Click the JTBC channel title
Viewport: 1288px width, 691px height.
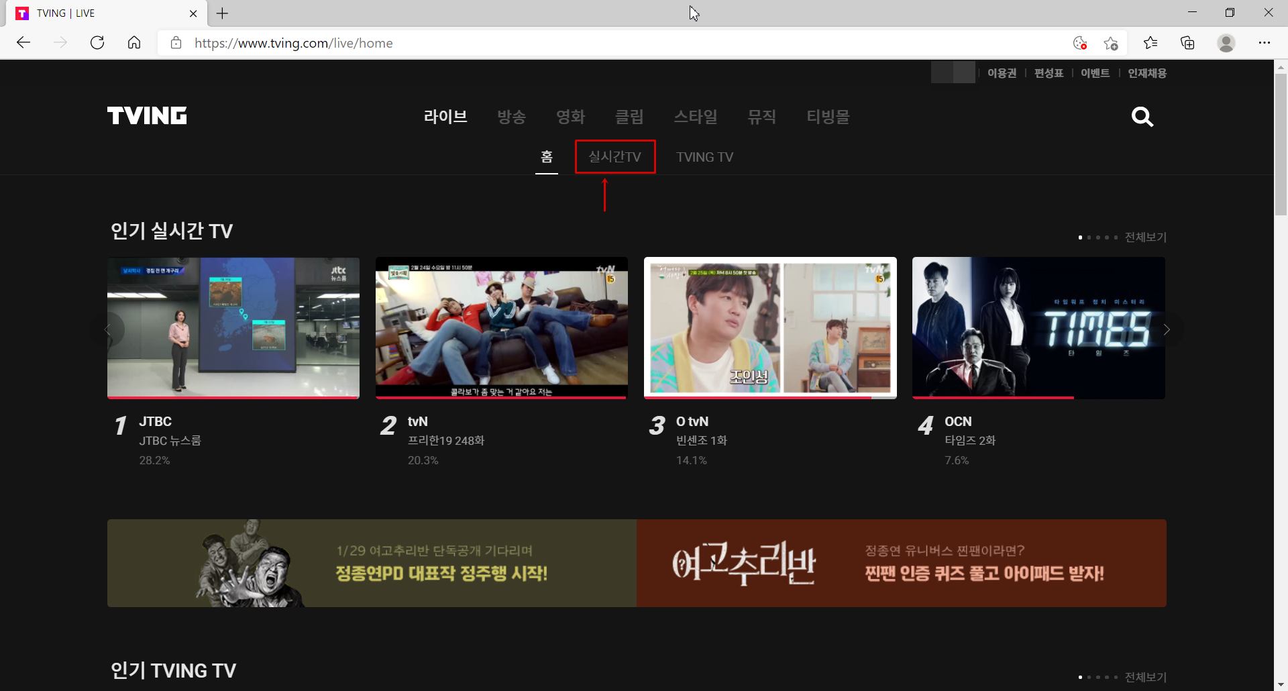156,421
